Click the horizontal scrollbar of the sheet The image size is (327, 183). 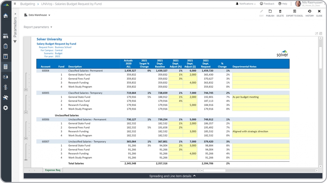click(x=214, y=170)
